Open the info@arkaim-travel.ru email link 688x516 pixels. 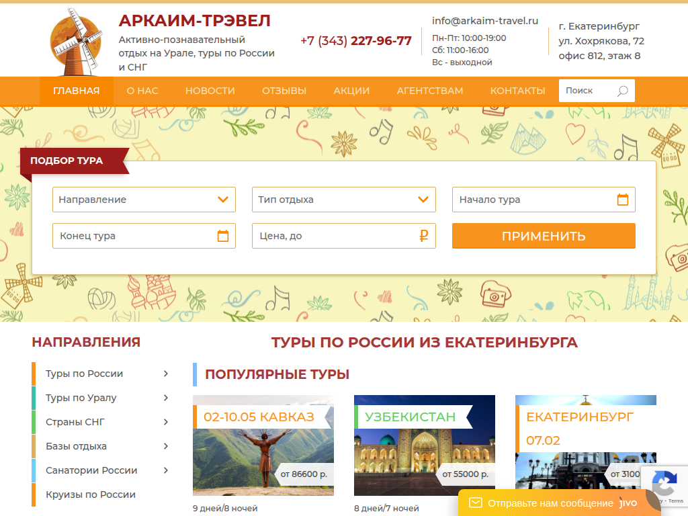486,20
